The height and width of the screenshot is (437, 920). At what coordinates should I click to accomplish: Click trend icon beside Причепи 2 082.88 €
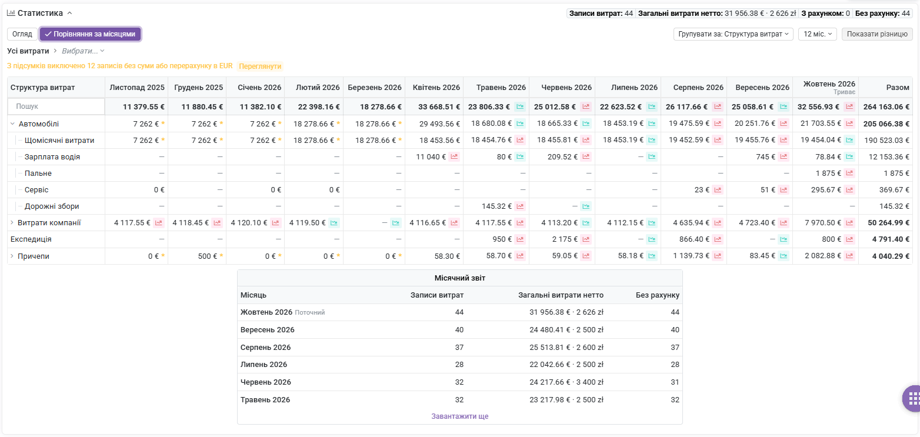849,256
